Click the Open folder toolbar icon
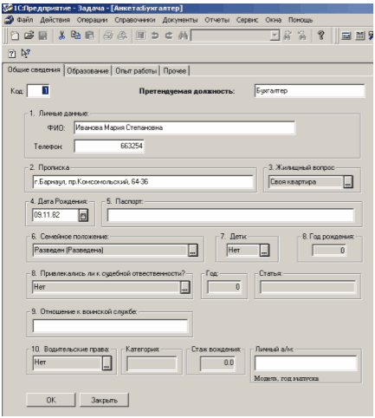The image size is (375, 418). pyautogui.click(x=29, y=36)
